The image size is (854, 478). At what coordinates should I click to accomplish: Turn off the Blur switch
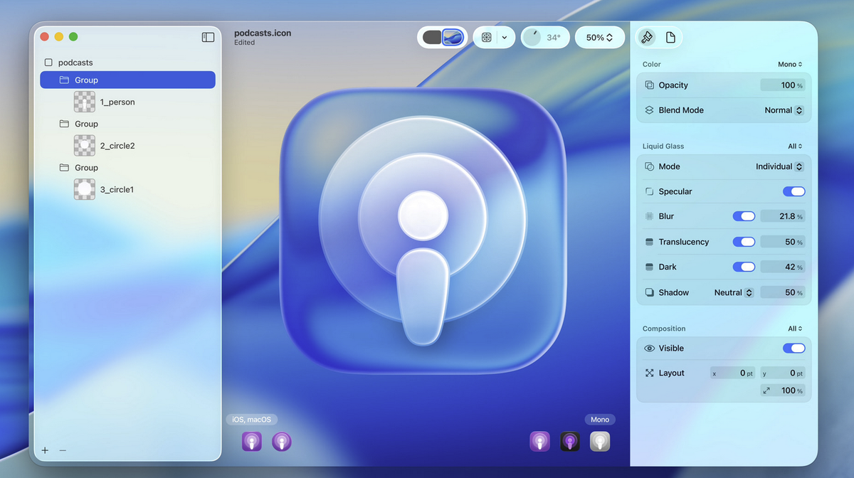tap(744, 216)
